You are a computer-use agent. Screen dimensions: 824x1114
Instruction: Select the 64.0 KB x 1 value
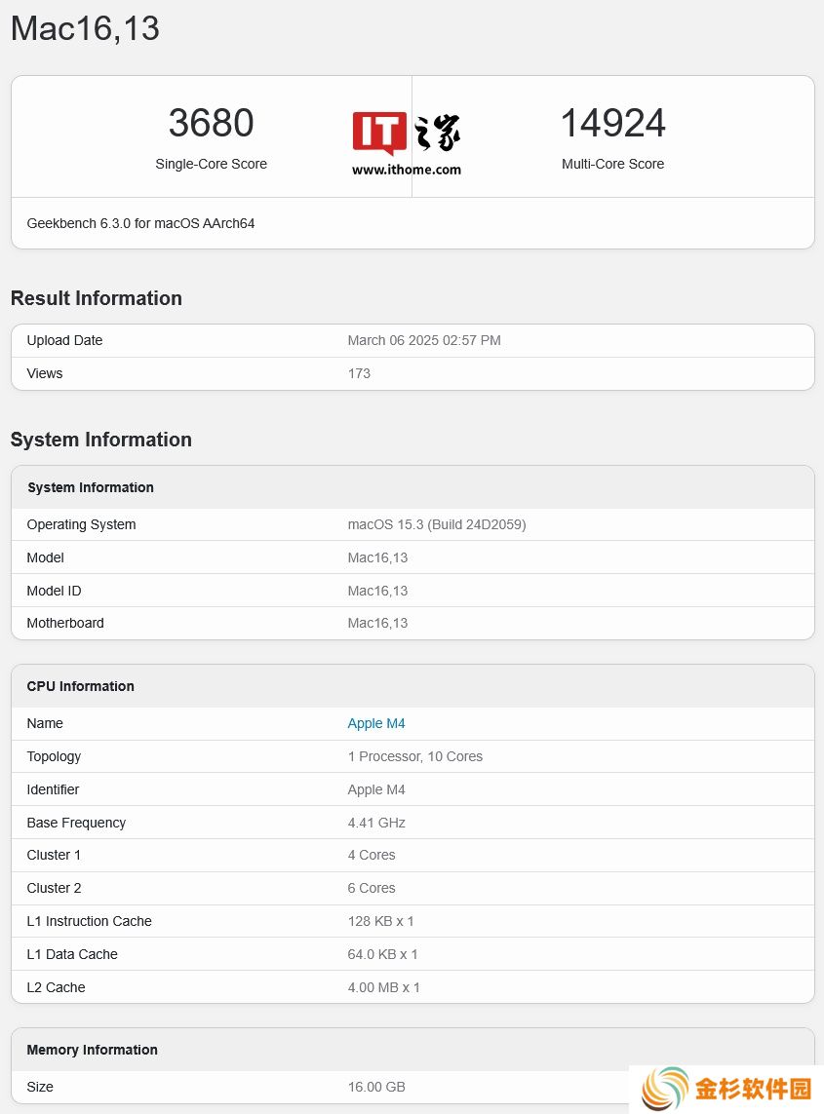click(382, 955)
